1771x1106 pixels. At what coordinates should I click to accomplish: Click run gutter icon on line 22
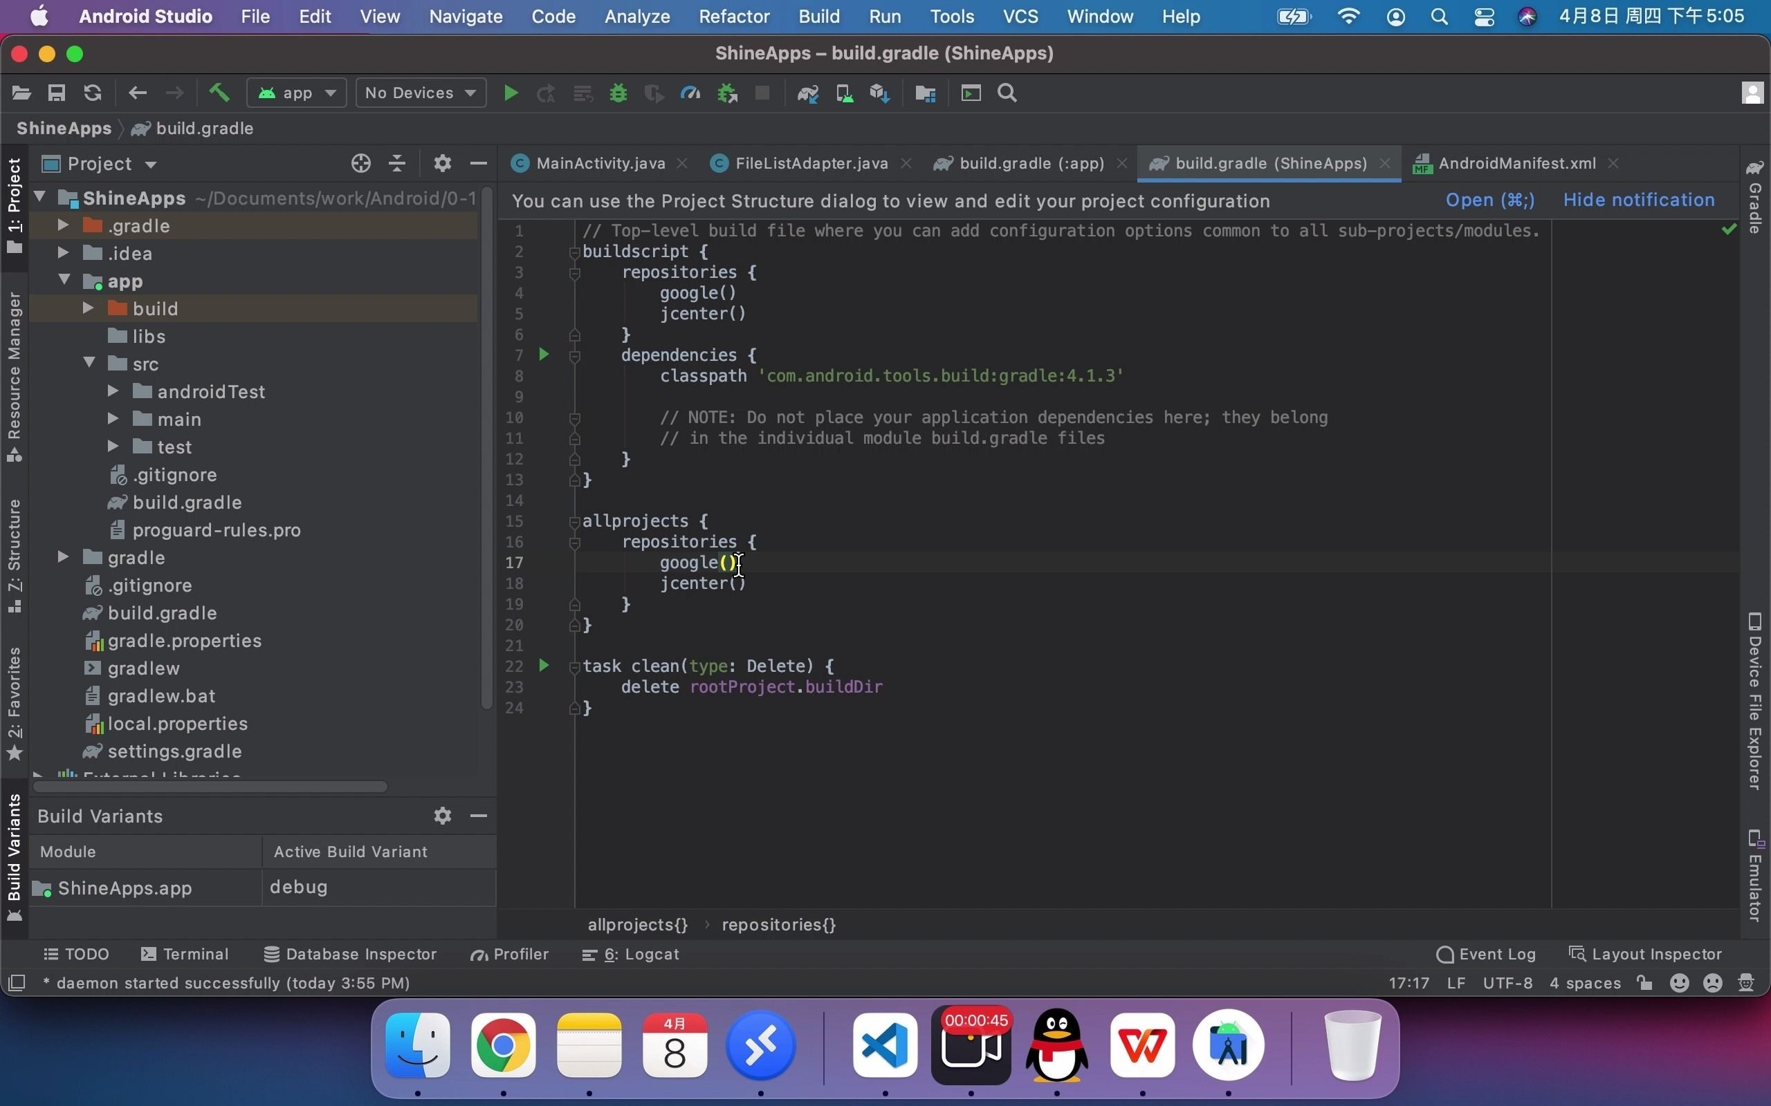(544, 666)
